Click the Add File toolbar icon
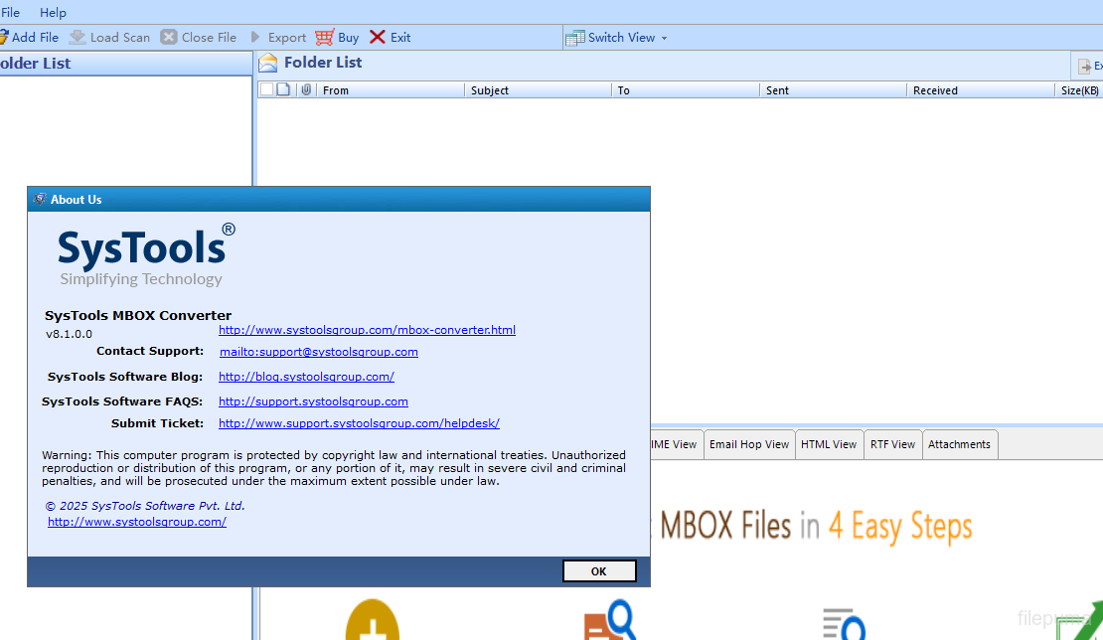Screen dimensions: 1103x640 pyautogui.click(x=4, y=37)
